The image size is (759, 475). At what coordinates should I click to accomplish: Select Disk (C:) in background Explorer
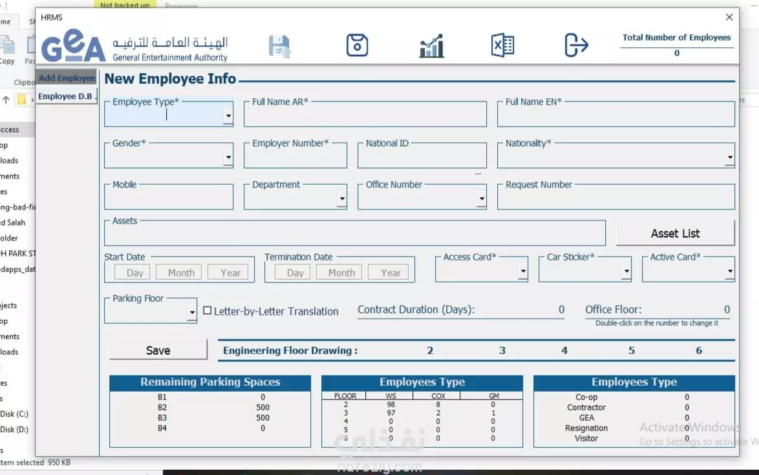14,414
